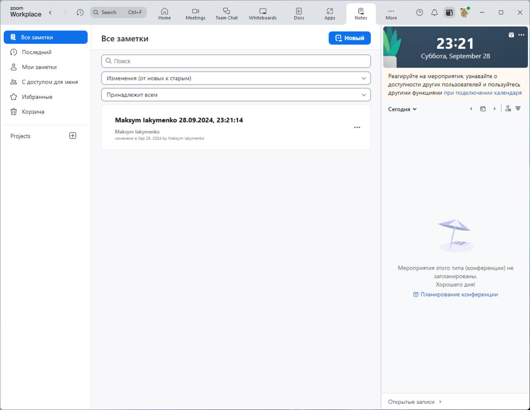Viewport: 530px width, 410px height.
Task: Create a note with the Новый button
Action: [x=350, y=38]
